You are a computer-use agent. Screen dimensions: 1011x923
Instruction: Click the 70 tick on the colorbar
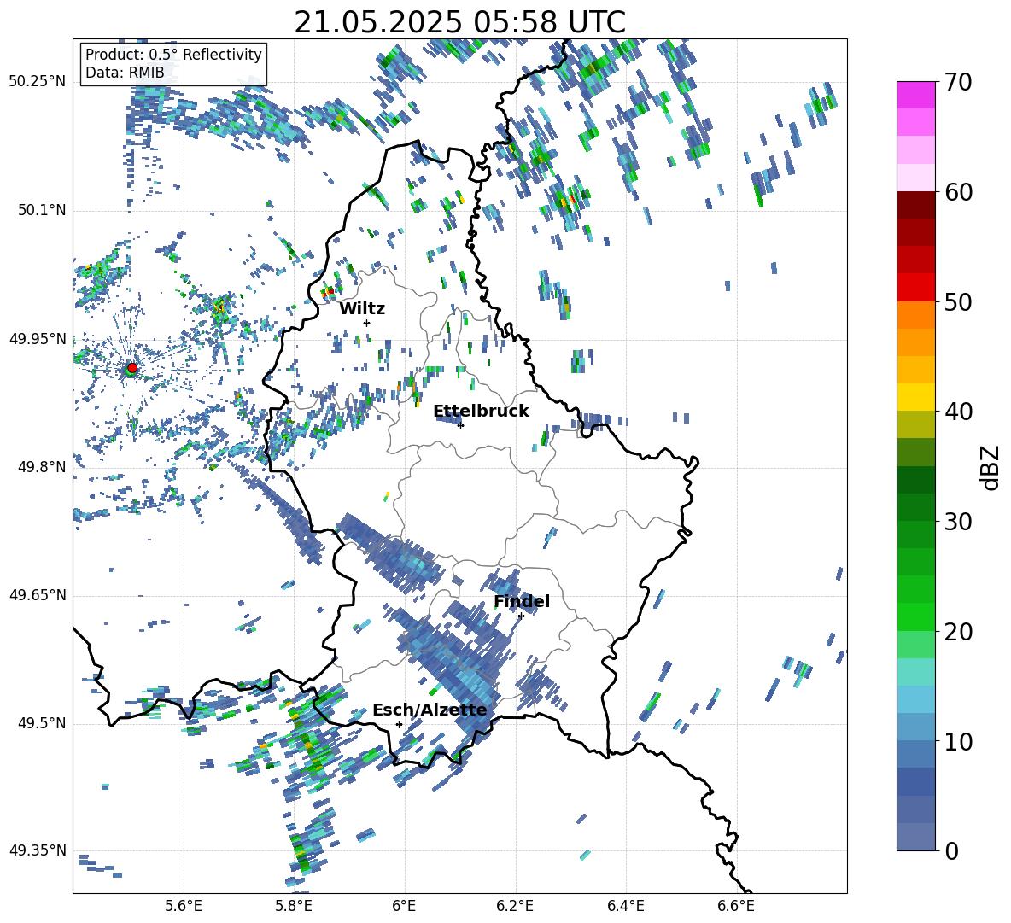tap(958, 82)
